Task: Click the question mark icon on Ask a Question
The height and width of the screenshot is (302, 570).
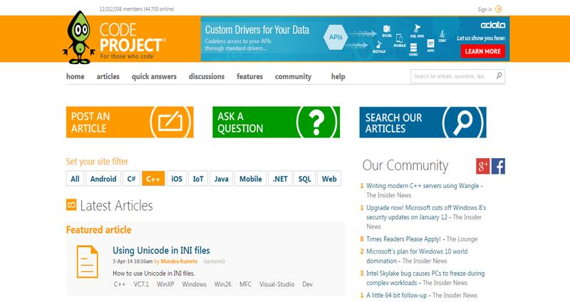Action: point(316,123)
